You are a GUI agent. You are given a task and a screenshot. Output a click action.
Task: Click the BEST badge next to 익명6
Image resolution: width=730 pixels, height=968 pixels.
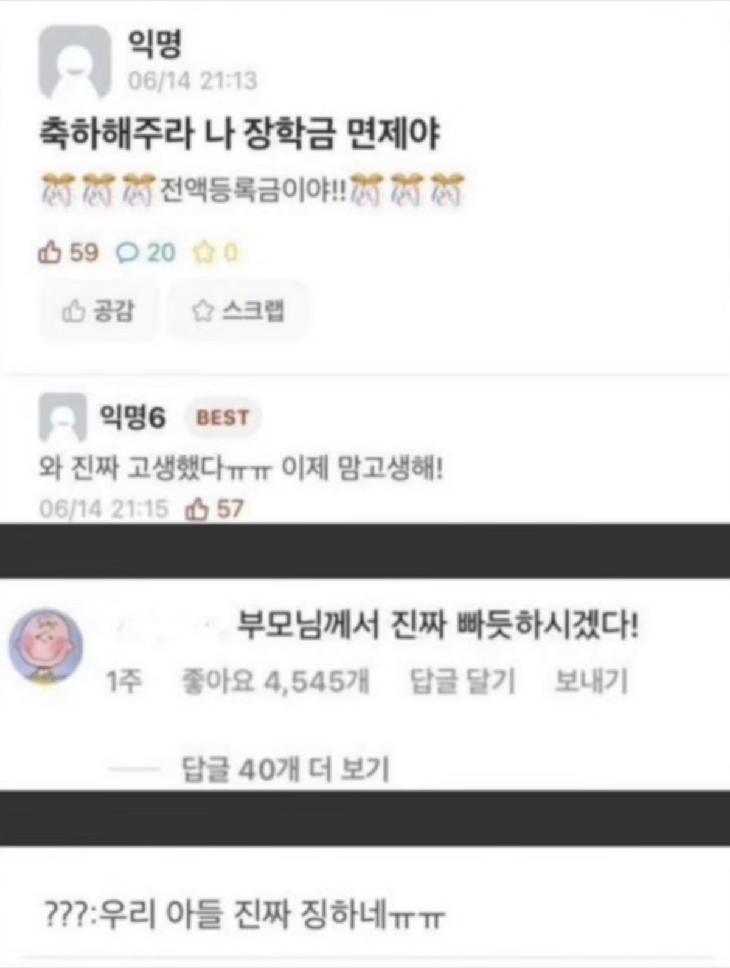pos(223,418)
